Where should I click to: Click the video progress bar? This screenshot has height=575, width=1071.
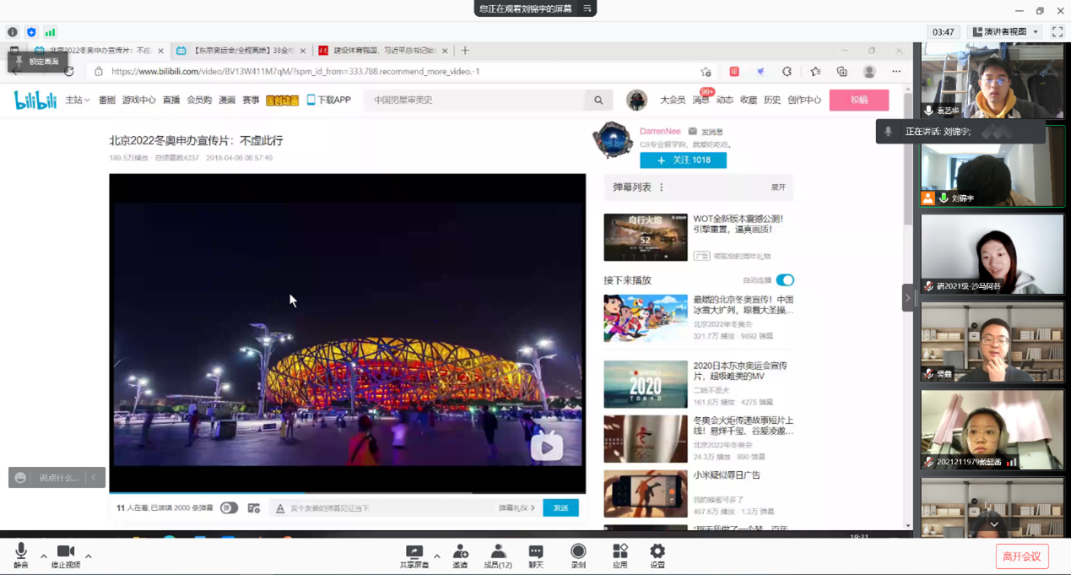(x=347, y=492)
